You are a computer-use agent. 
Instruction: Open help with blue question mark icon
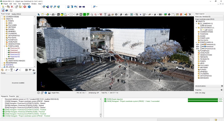(29, 7)
